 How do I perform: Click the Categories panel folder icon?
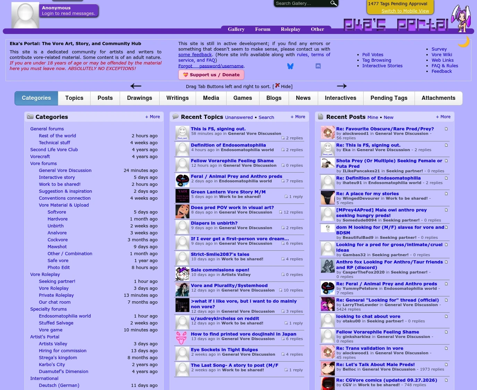click(30, 116)
